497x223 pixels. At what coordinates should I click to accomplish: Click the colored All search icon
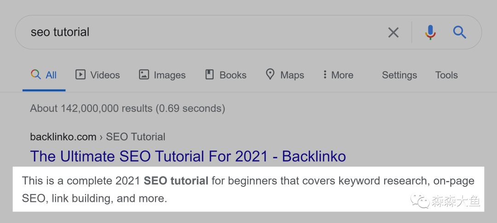[x=35, y=74]
